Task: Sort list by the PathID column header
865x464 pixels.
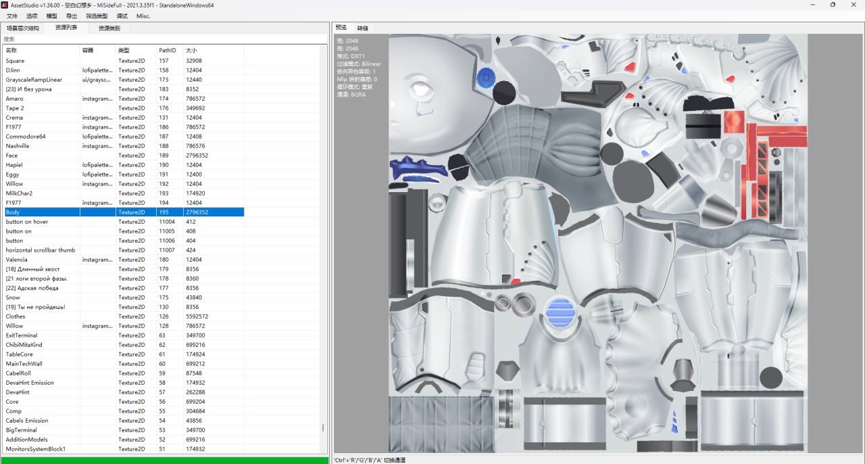Action: [170, 50]
